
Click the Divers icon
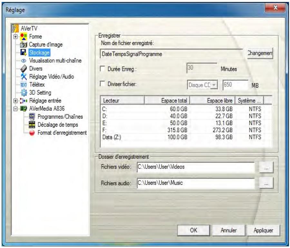(24, 68)
